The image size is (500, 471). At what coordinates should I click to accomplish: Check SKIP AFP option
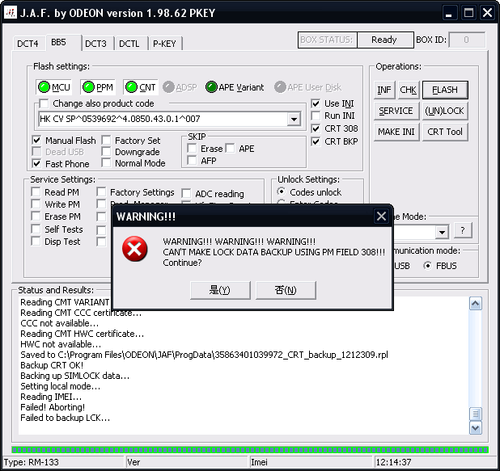(192, 161)
